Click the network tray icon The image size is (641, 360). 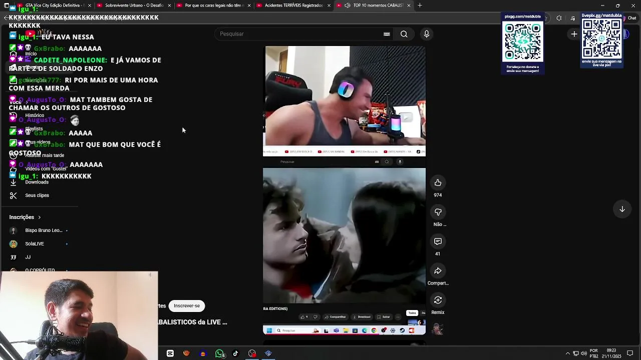[x=575, y=353]
